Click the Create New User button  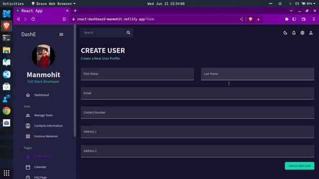coord(300,166)
